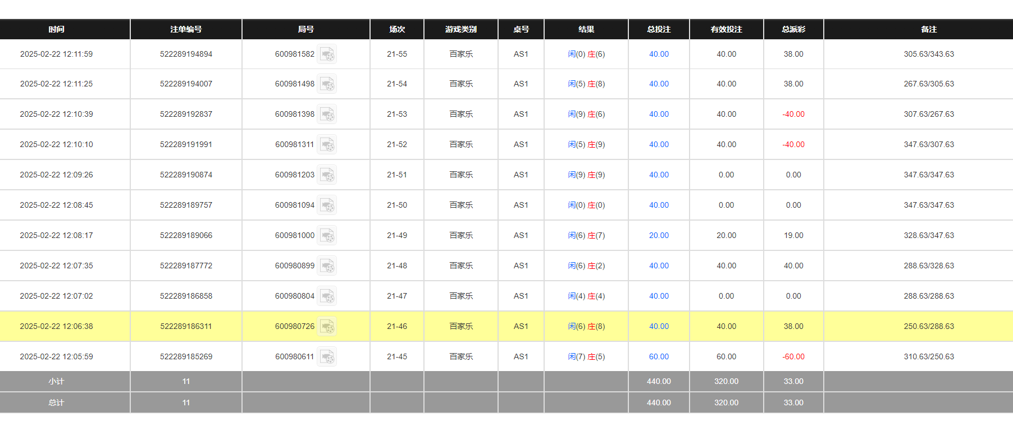Click replay icon beside round 600981311

[327, 145]
